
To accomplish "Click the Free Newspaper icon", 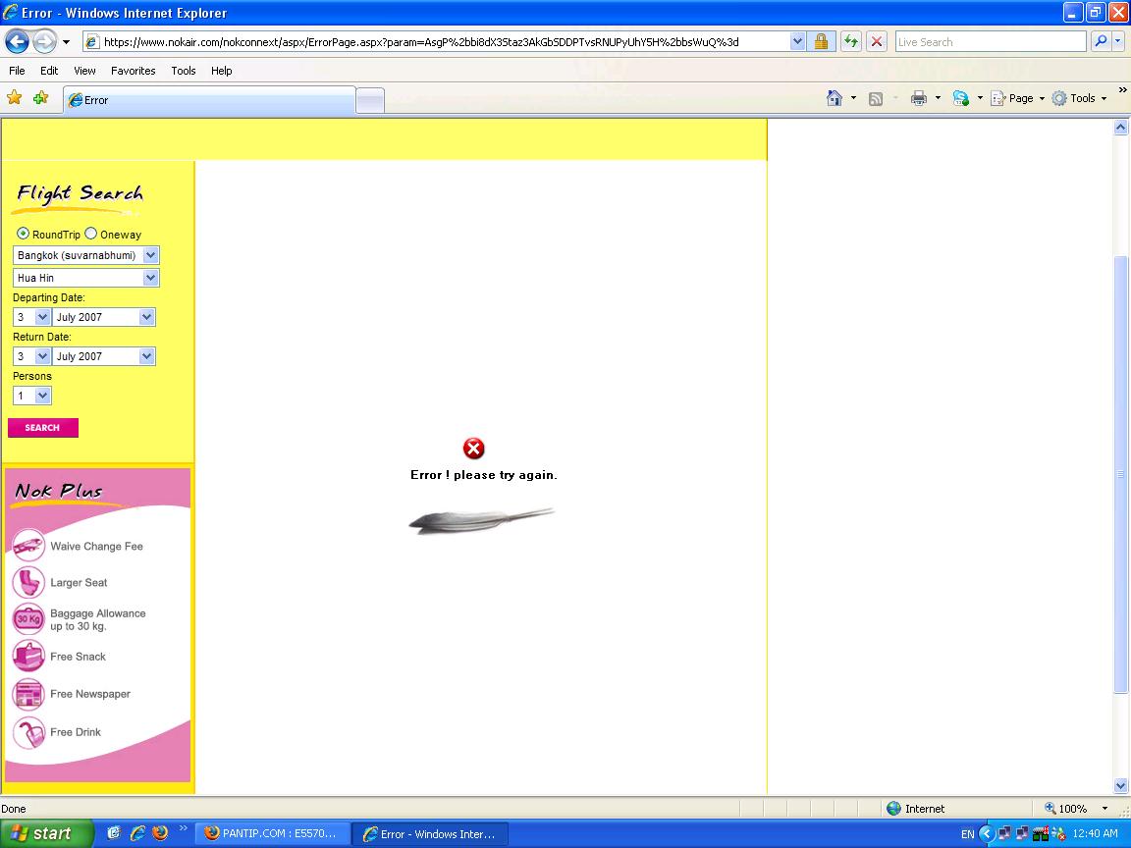I will tap(28, 694).
